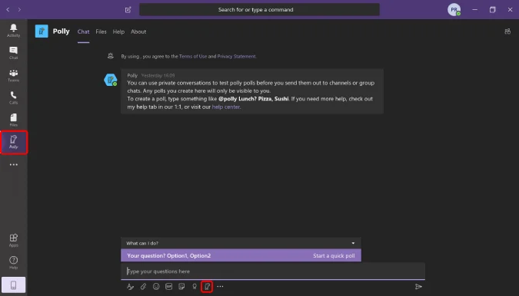Click the 'Type your questions here' field
The height and width of the screenshot is (296, 519).
click(273, 271)
